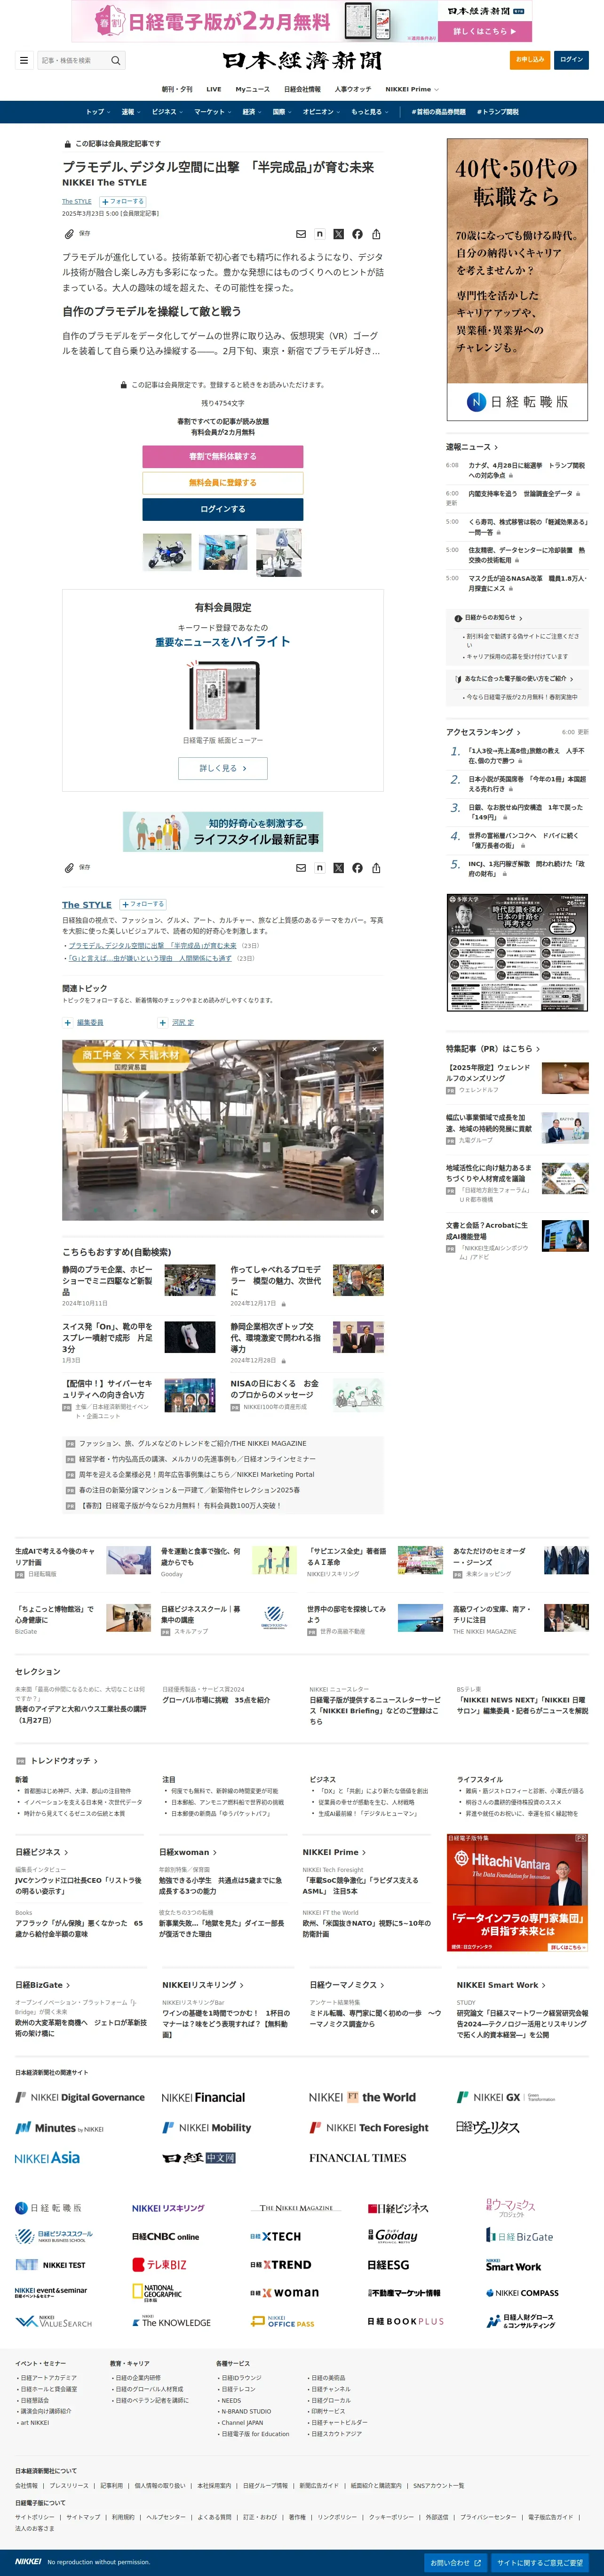Viewport: 604px width, 2576px height.
Task: Open the お問い合わせ footer link
Action: [455, 2563]
